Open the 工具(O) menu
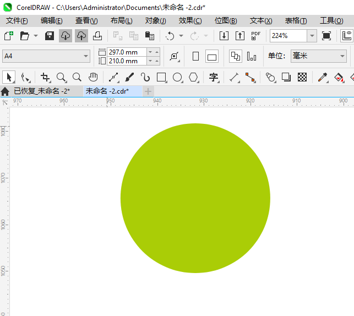The image size is (354, 316). (x=331, y=21)
